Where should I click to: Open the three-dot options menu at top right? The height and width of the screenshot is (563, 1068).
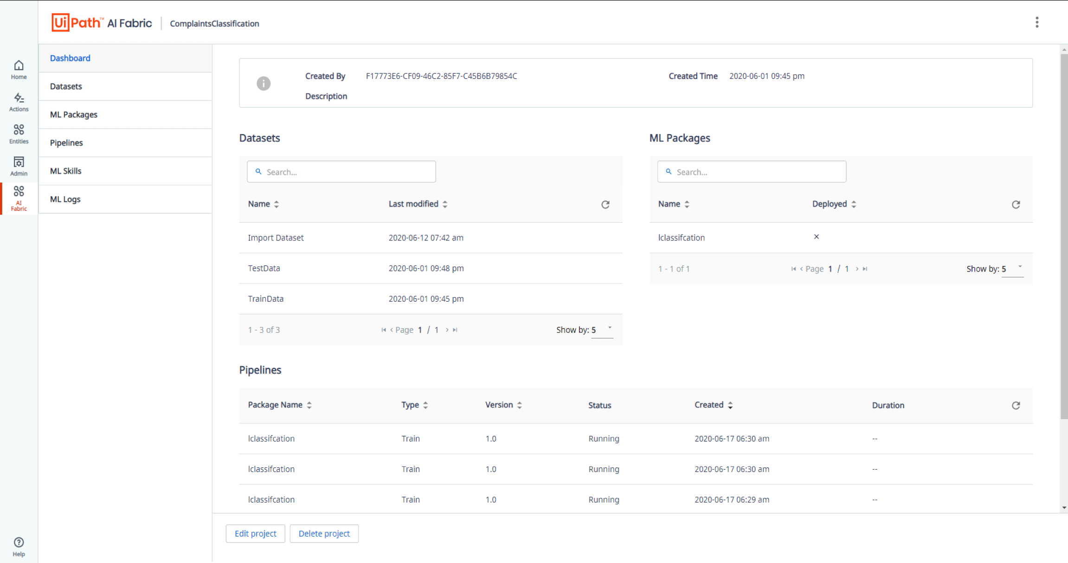(1037, 22)
